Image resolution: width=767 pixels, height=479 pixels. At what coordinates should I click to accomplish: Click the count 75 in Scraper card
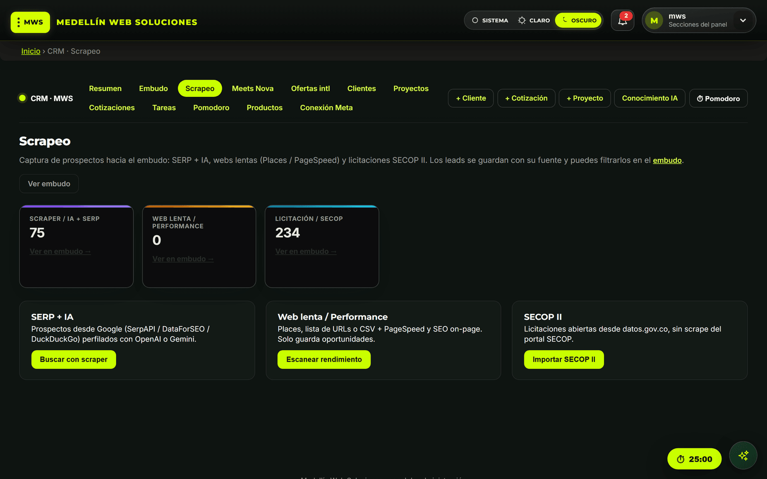coord(37,233)
